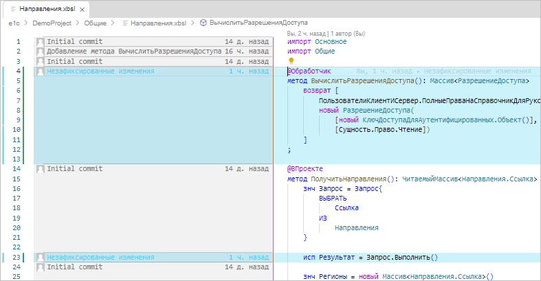Place cursor on 'исп Результат = Запрос.Выполнить()' line
Viewport: 541px width, 281px height.
point(371,258)
